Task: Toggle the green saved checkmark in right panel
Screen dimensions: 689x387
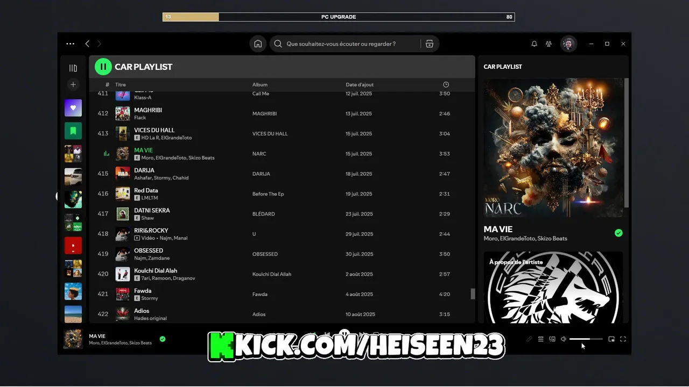Action: click(x=618, y=233)
